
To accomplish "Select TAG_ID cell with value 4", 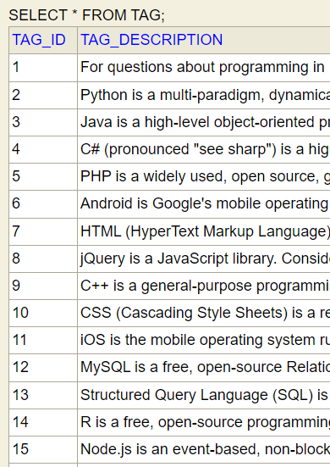I will 43,149.
